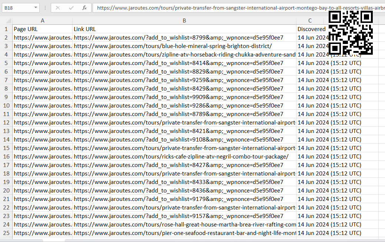
Task: Click the Insert Function fx icon
Action: 84,8
